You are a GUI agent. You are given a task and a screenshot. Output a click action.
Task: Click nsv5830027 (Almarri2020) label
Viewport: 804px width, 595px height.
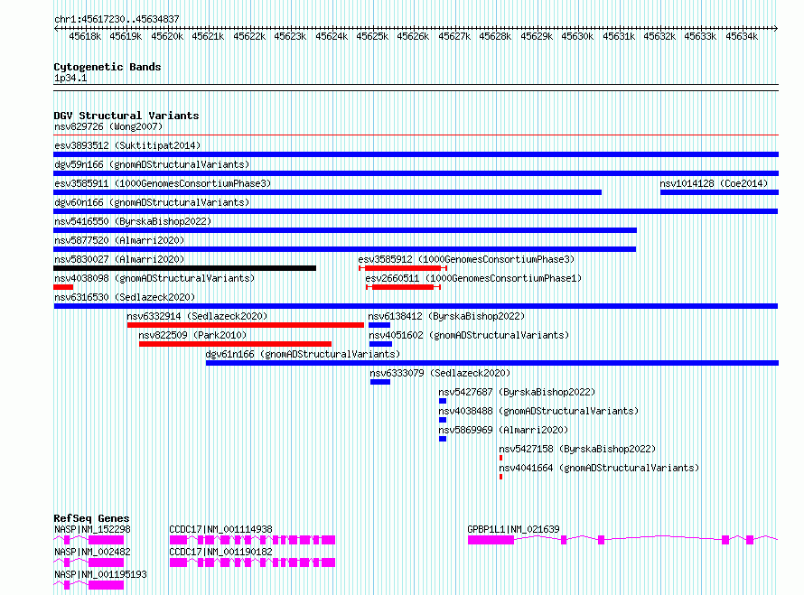pyautogui.click(x=119, y=259)
